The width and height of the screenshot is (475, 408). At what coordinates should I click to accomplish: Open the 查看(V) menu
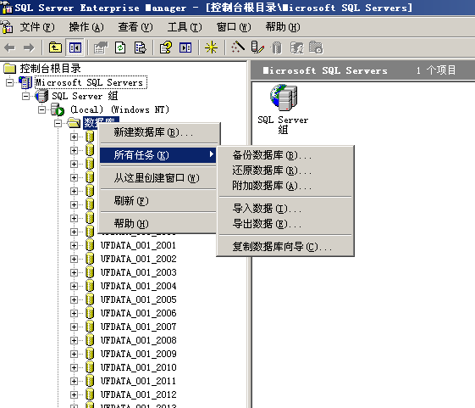(x=135, y=27)
